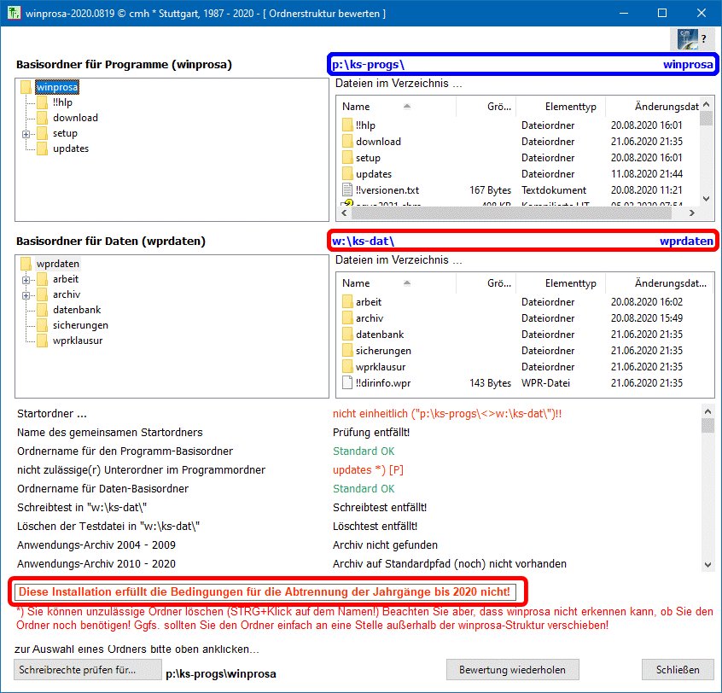Screen dimensions: 722x693
Task: Click Schreibrechte prüfen für... button
Action: (x=89, y=669)
